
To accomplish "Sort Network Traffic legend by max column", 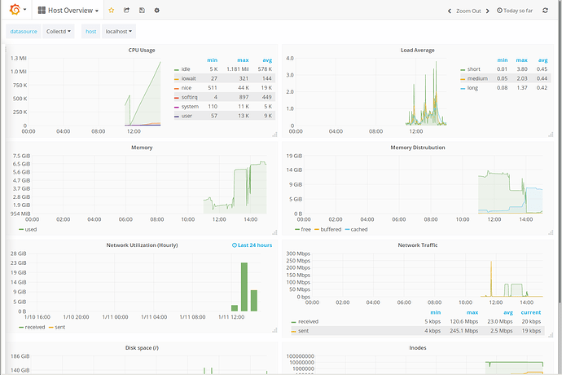I will (472, 312).
